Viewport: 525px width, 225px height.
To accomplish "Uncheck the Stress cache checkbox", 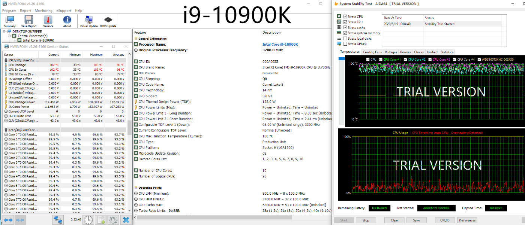I will pyautogui.click(x=345, y=27).
